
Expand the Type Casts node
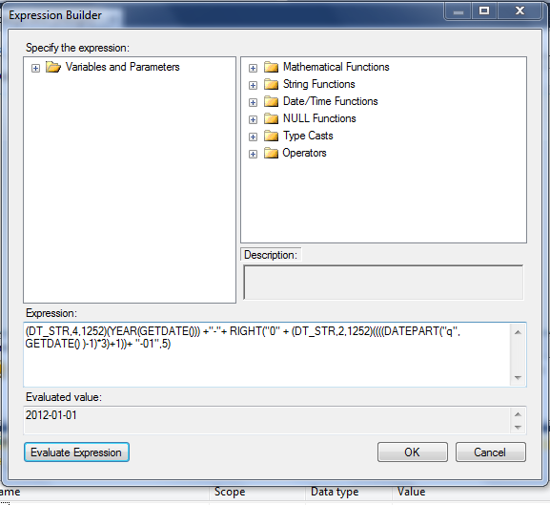[x=253, y=137]
